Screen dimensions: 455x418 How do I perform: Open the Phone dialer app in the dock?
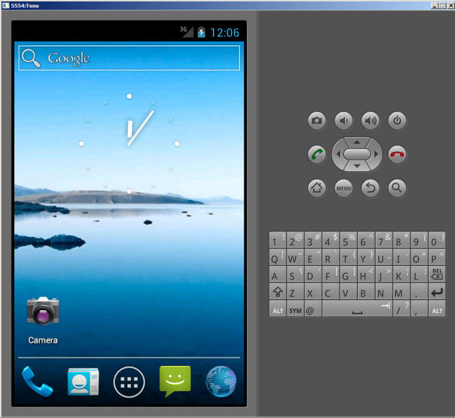coord(37,381)
